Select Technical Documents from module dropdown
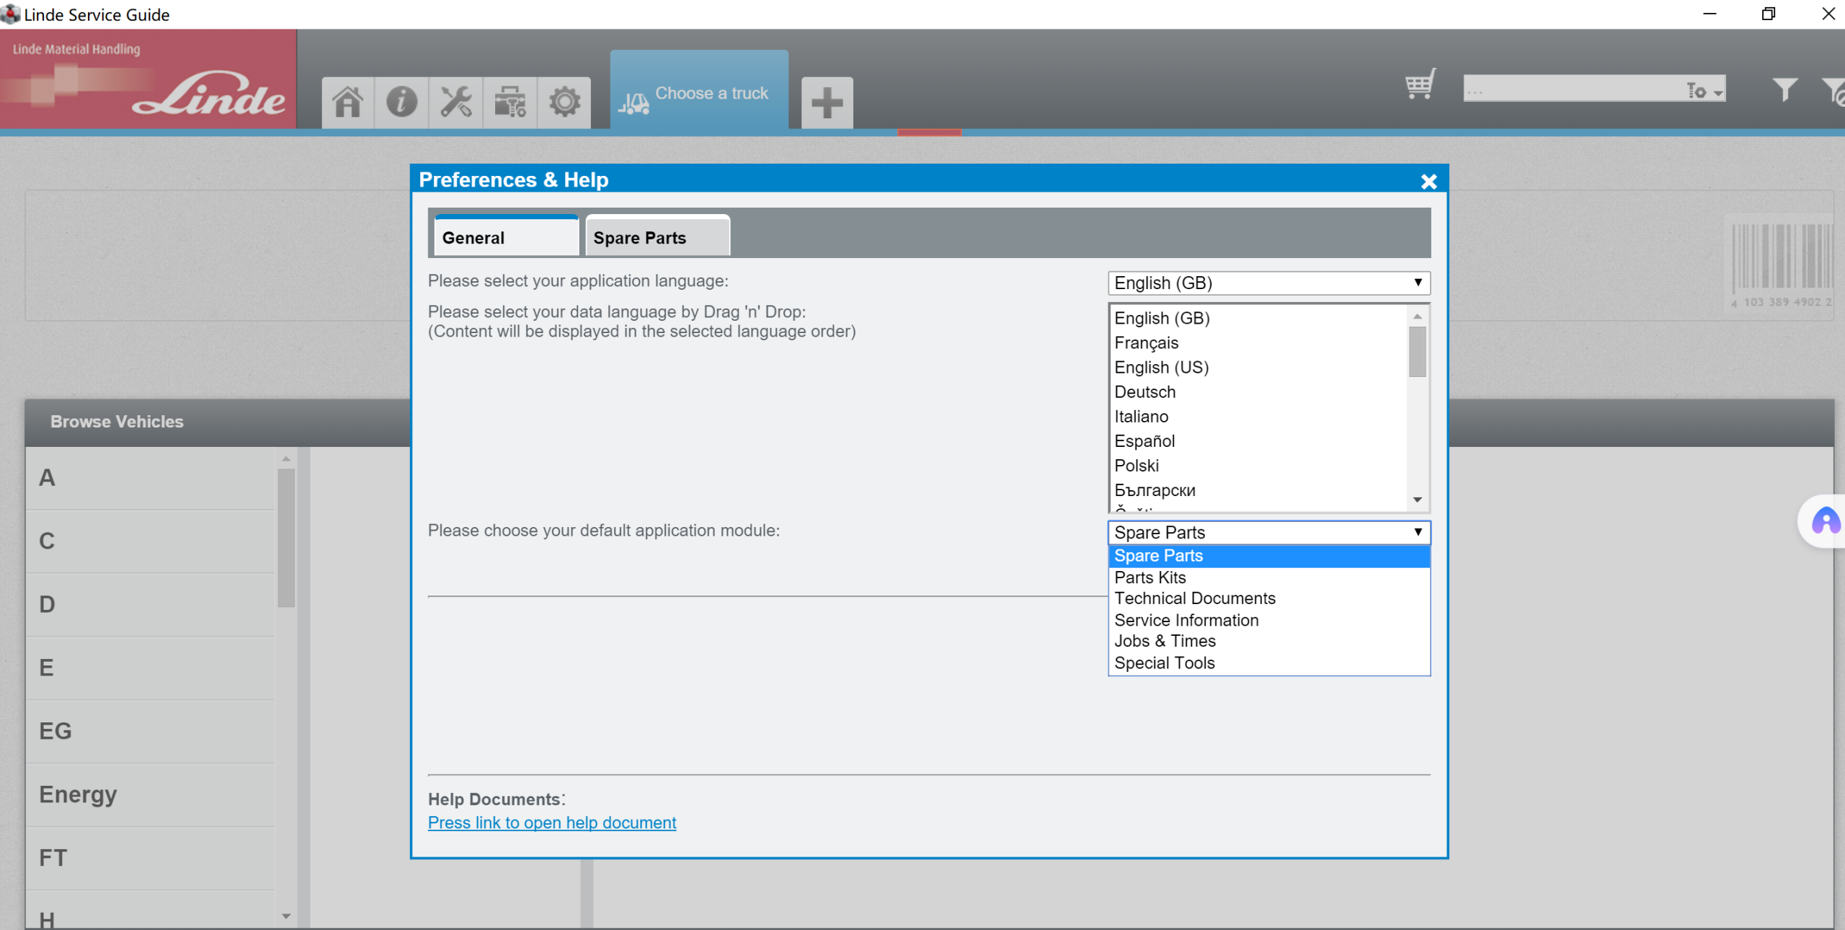1845x930 pixels. 1193,598
